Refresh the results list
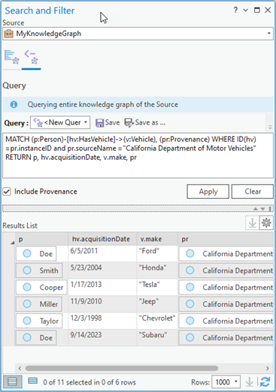Image resolution: width=276 pixels, height=392 pixels. 265,382
